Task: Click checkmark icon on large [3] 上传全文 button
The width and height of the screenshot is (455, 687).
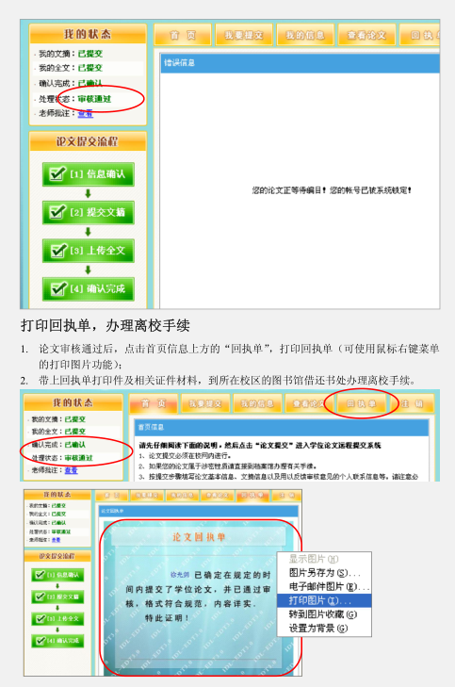Action: coord(57,250)
